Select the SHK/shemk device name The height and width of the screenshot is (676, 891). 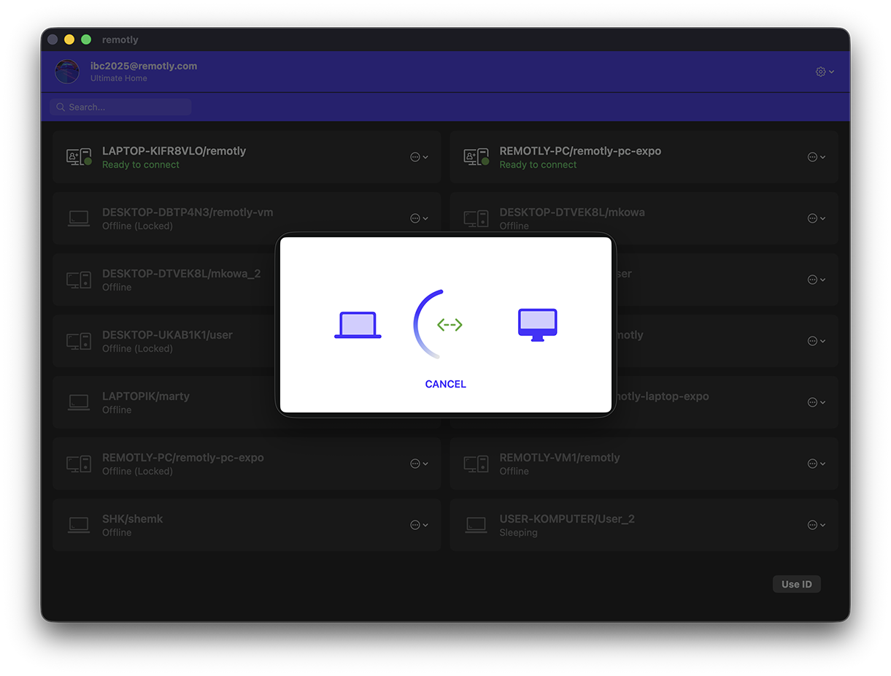(x=133, y=519)
